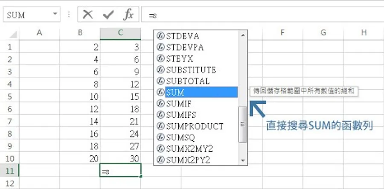Image resolution: width=384 pixels, height=189 pixels.
Task: Select row 1 header
Action: point(9,47)
